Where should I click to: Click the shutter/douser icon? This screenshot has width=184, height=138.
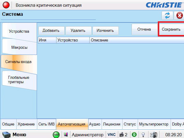point(154,135)
